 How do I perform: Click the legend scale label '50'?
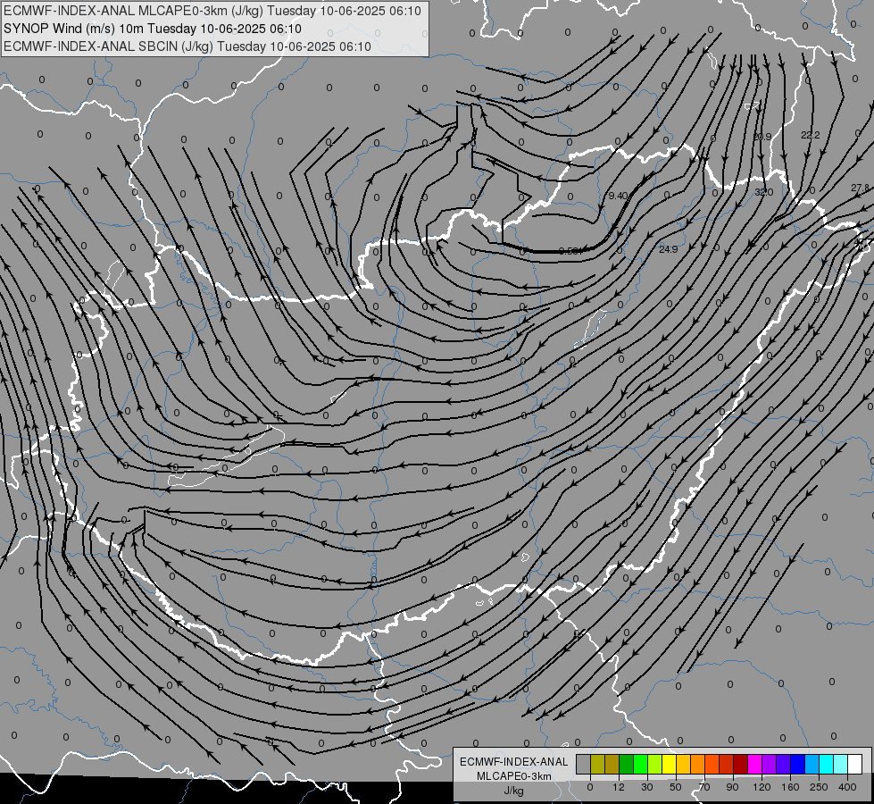point(676,787)
